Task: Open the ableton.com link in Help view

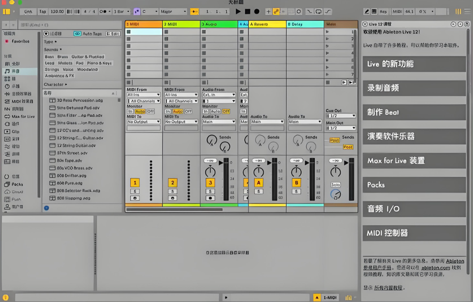Action: point(435,268)
